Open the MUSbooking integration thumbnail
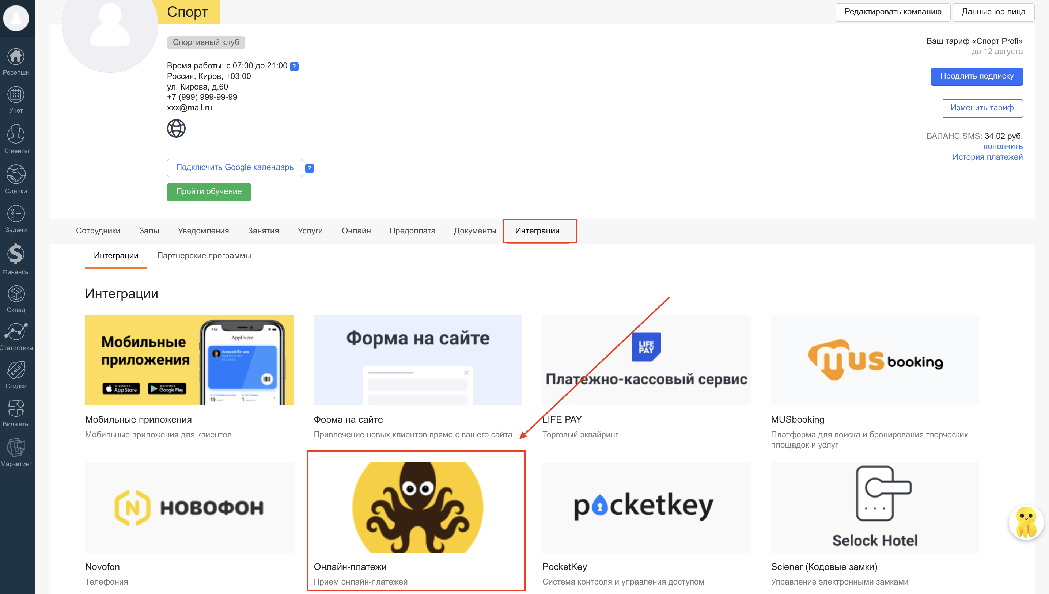The width and height of the screenshot is (1049, 594). pyautogui.click(x=874, y=360)
